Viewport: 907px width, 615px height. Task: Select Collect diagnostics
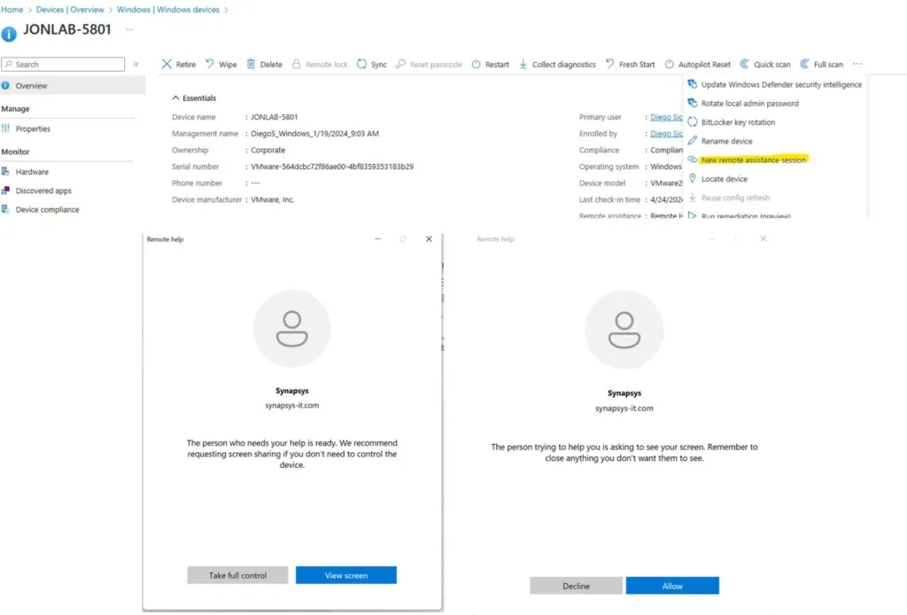pos(559,64)
